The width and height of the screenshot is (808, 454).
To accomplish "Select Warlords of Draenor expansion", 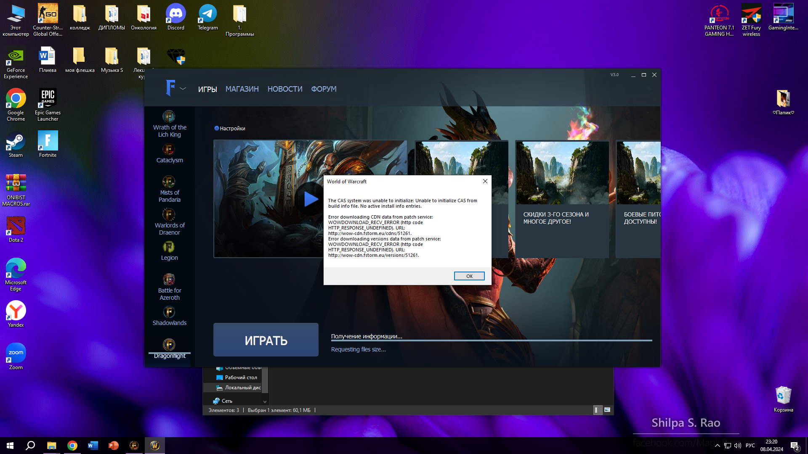I will (169, 222).
